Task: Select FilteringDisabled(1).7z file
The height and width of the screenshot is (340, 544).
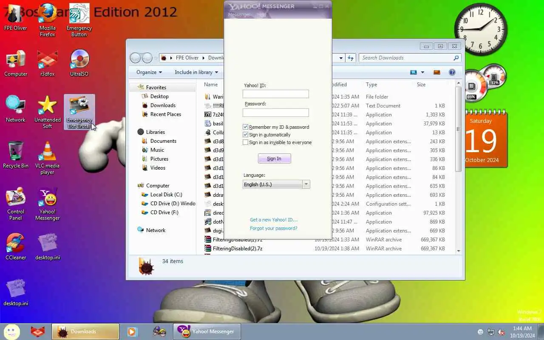Action: (x=238, y=240)
